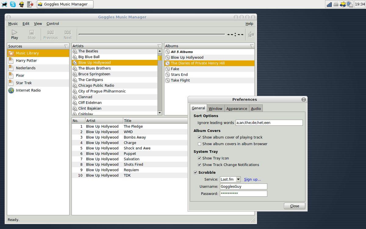
Task: Select the Music Library source icon
Action: pos(11,53)
